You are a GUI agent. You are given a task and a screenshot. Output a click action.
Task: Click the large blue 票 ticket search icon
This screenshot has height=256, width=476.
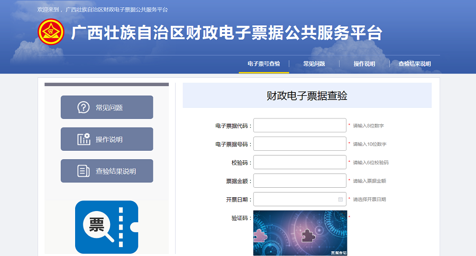click(106, 227)
